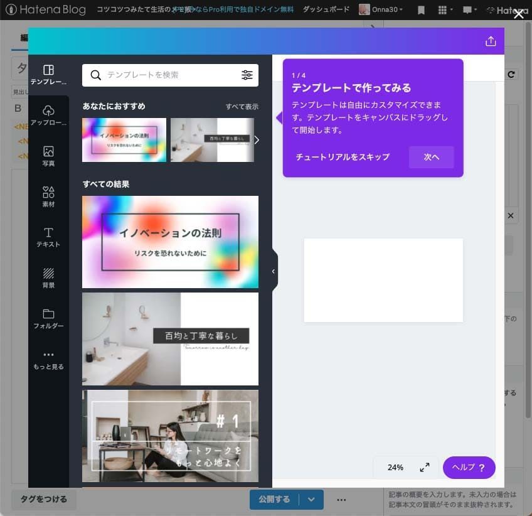Open the services grid icon menu
The height and width of the screenshot is (516, 532).
[x=445, y=10]
